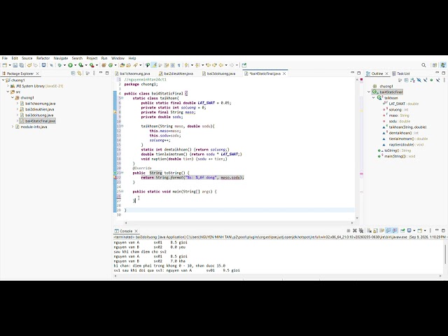Click the Open Perspective icon
Image resolution: width=448 pixels, height=336 pixels.
click(435, 65)
